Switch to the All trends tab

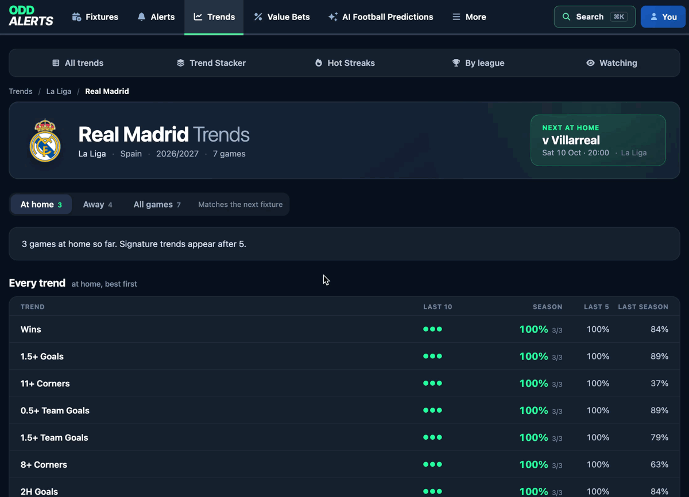click(x=78, y=63)
